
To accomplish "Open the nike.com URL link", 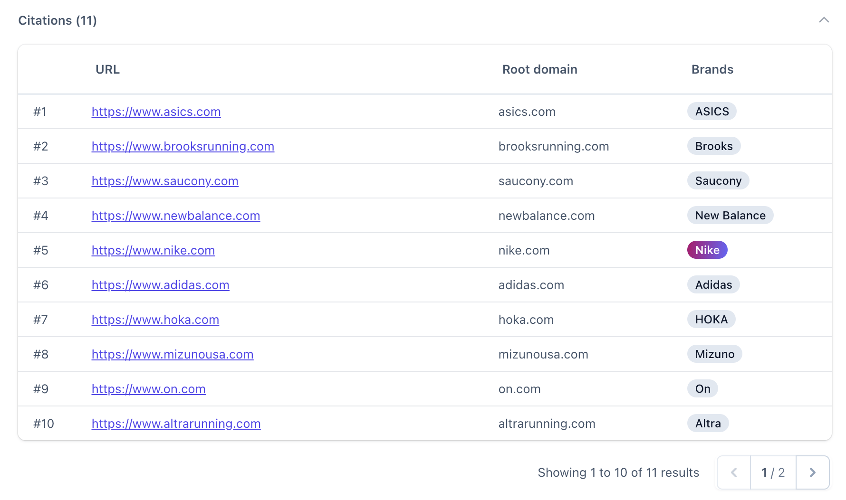I will (x=153, y=250).
